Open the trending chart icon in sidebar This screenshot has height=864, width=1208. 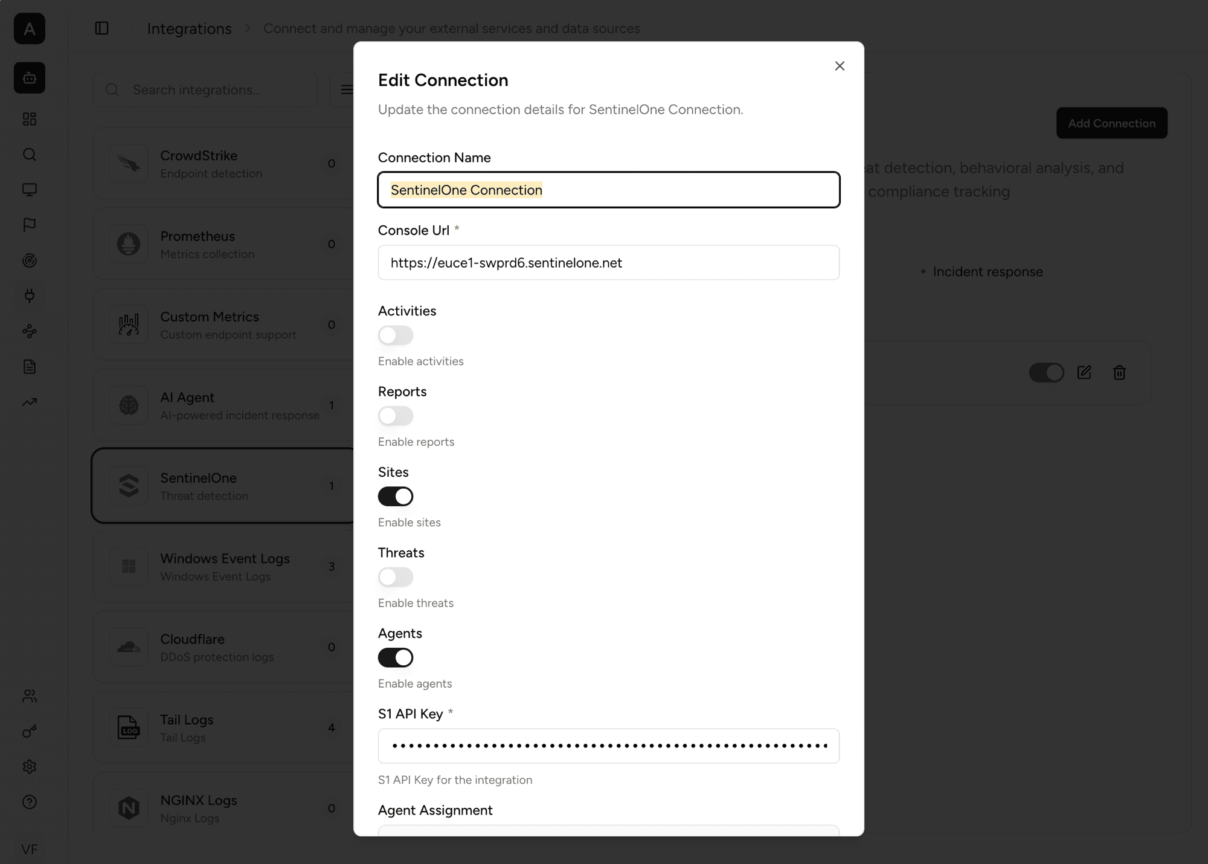[x=30, y=402]
